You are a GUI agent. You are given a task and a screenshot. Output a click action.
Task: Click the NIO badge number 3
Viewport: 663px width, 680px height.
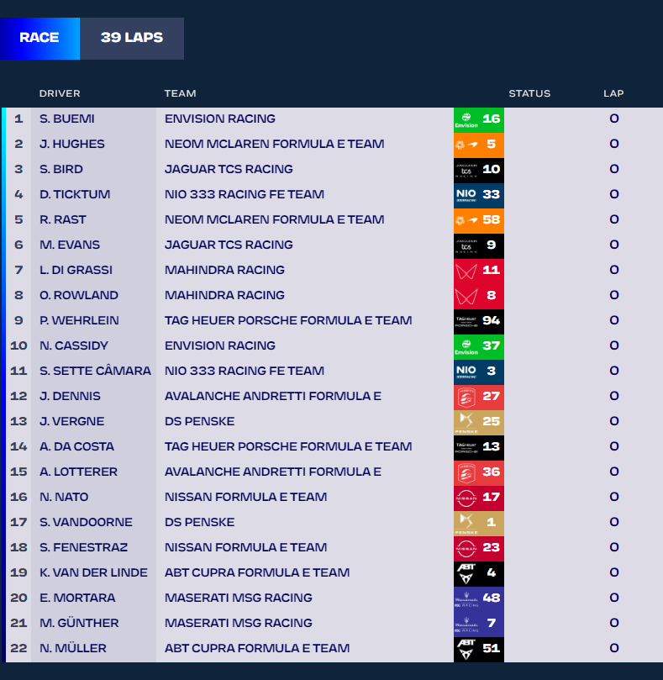[479, 372]
